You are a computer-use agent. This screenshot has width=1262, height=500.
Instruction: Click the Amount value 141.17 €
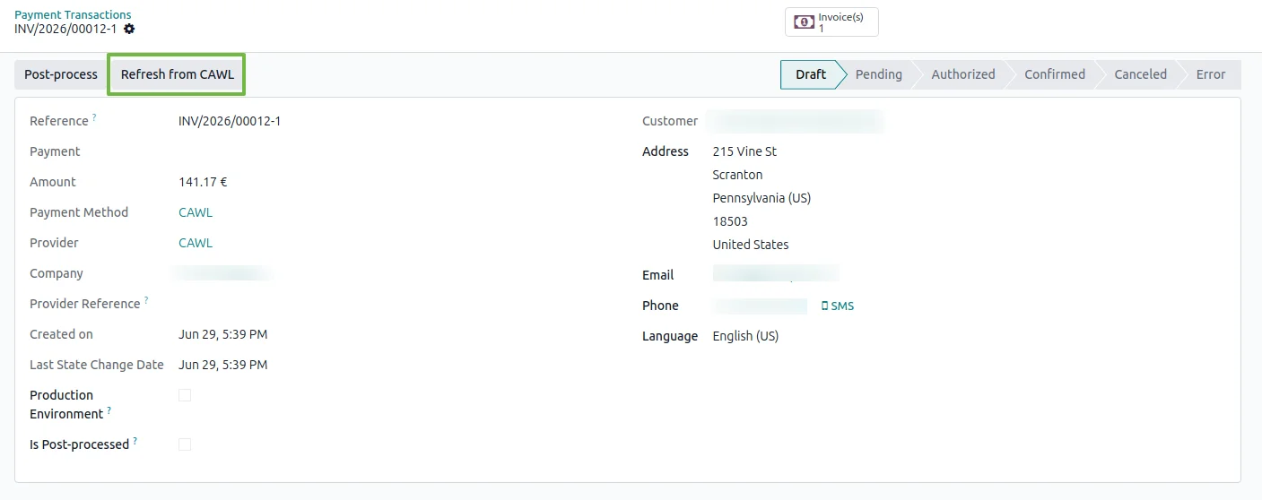(203, 182)
